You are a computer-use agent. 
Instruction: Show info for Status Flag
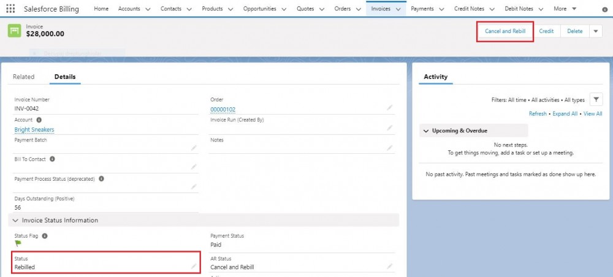click(45, 236)
